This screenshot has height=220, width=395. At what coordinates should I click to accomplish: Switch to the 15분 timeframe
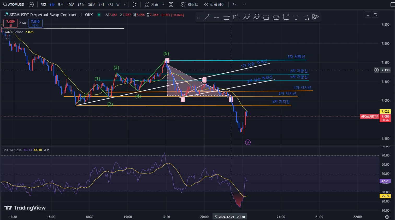pyautogui.click(x=81, y=4)
